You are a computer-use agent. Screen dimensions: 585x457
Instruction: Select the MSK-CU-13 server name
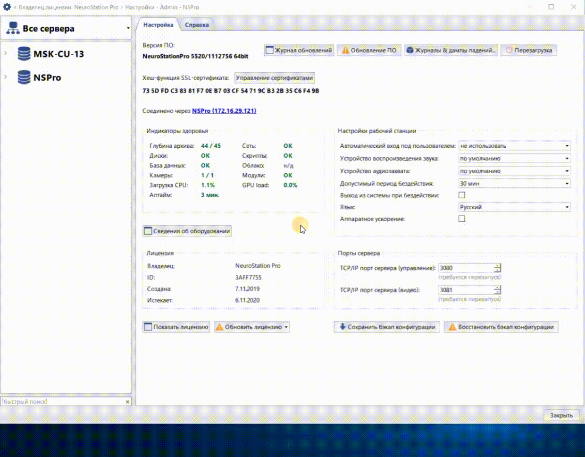58,54
